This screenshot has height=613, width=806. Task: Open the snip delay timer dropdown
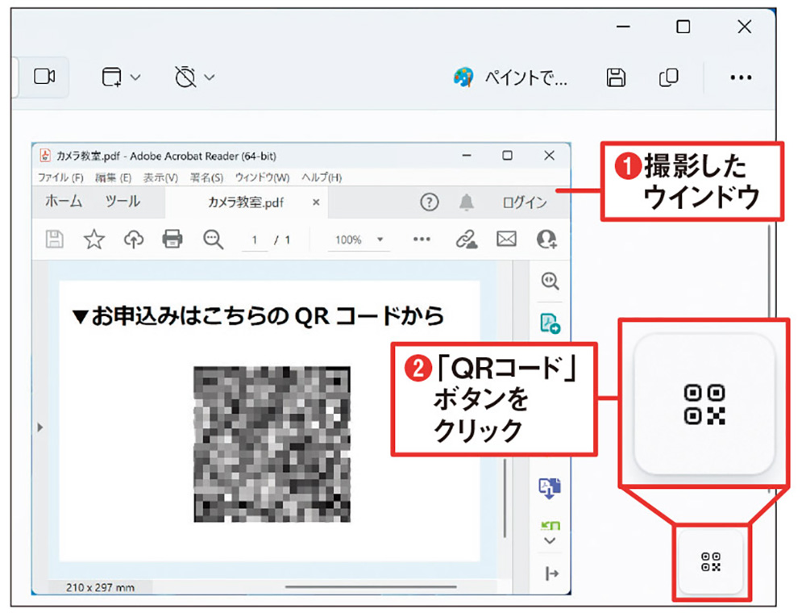click(x=210, y=77)
